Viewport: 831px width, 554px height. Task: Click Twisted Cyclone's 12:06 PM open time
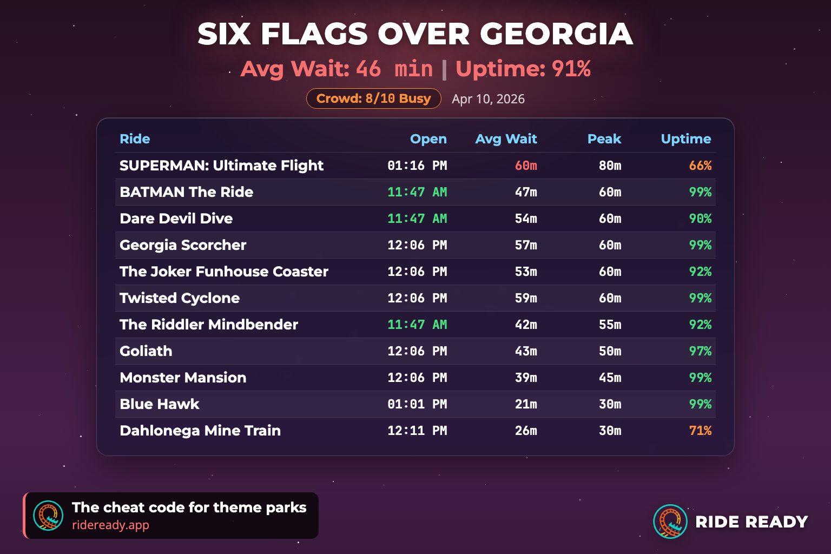(417, 298)
